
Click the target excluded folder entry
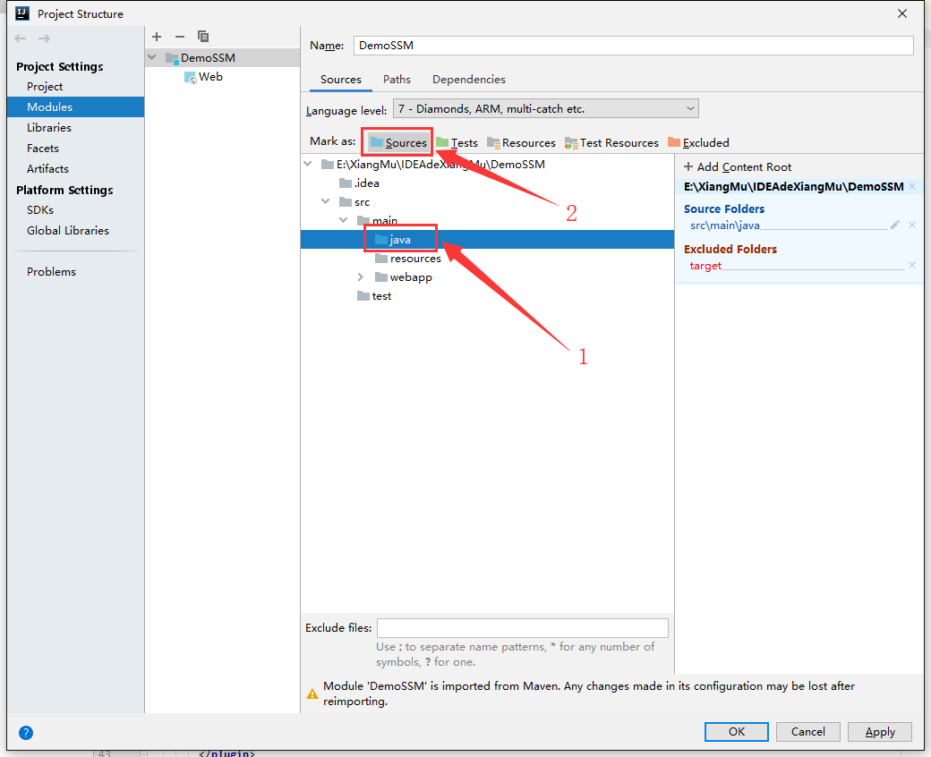tap(705, 266)
